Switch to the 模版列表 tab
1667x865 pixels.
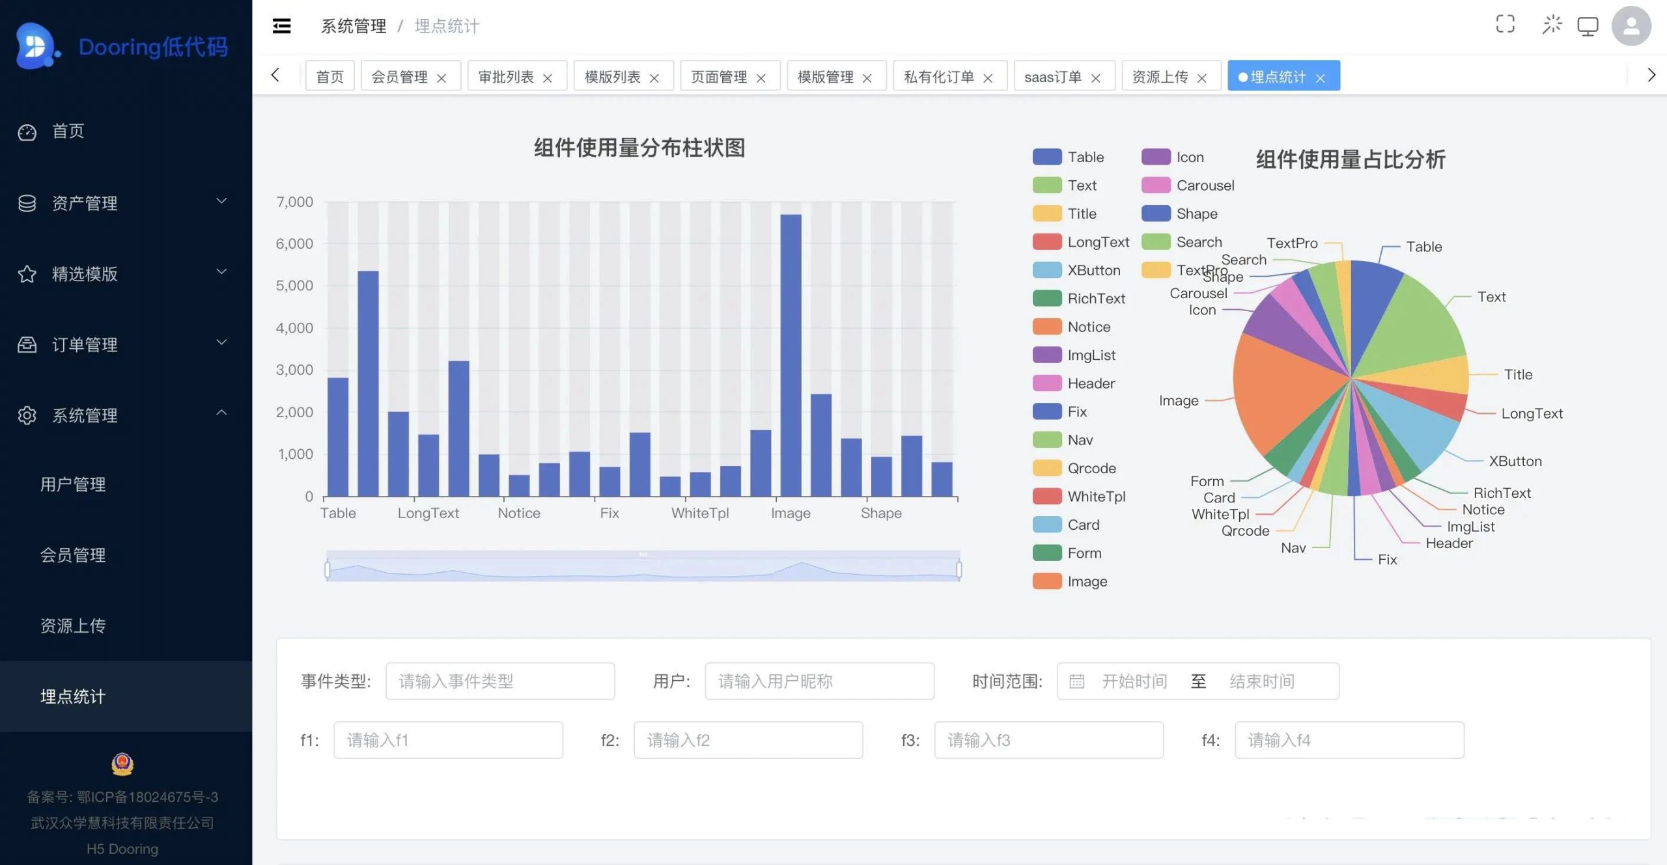[612, 77]
